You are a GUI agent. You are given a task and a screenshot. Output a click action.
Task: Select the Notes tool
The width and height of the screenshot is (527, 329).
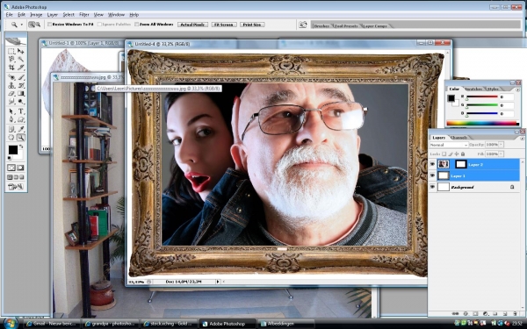point(11,129)
